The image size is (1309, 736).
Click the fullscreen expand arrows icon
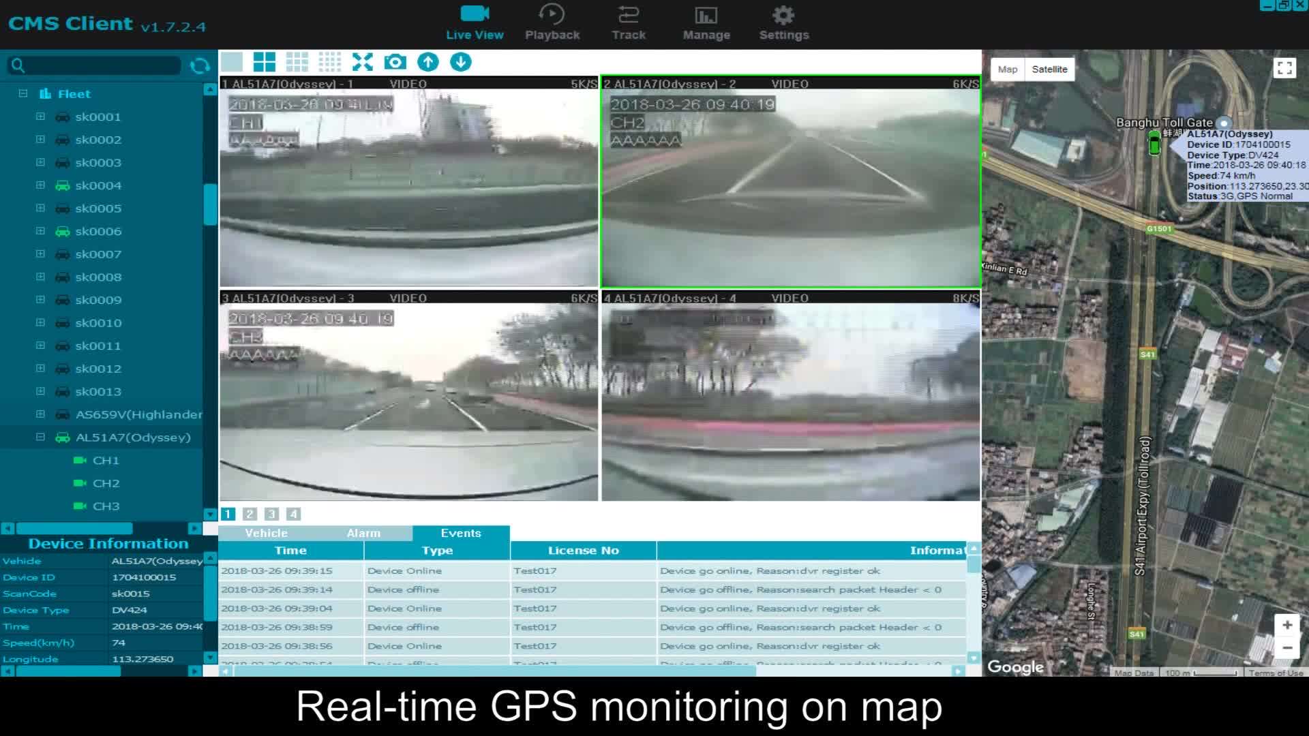tap(363, 62)
